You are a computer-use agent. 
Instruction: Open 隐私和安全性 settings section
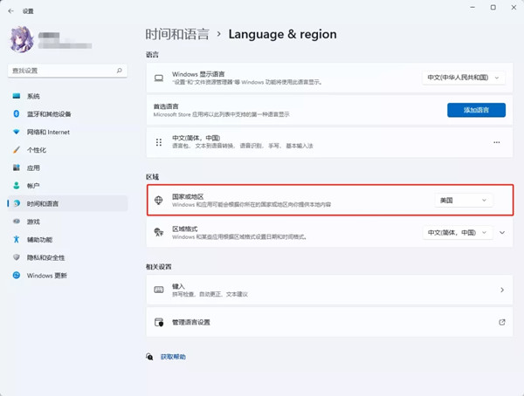[67, 257]
